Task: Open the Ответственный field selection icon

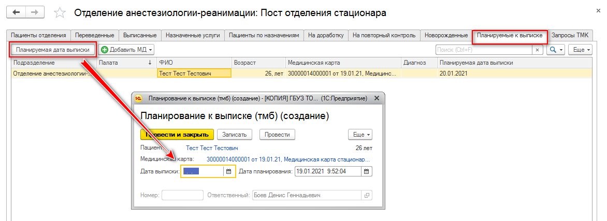Action: coord(367,195)
